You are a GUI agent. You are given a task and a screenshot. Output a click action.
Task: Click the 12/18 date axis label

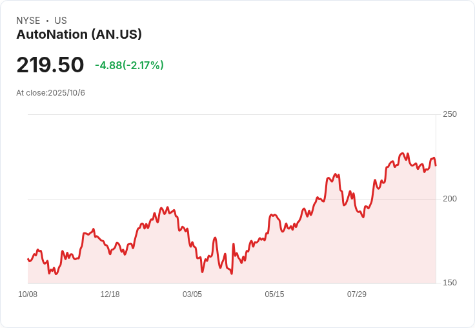110,294
